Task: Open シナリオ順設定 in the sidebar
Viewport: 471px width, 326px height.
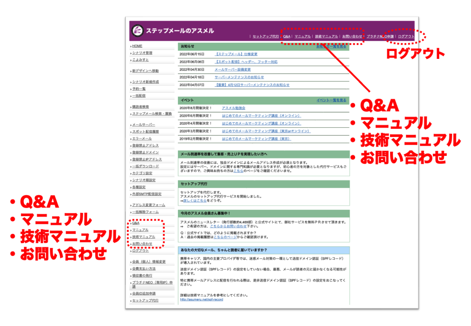Action: 144,180
